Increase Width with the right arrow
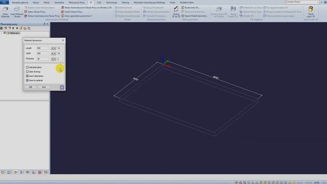The height and width of the screenshot is (184, 327). tap(55, 53)
